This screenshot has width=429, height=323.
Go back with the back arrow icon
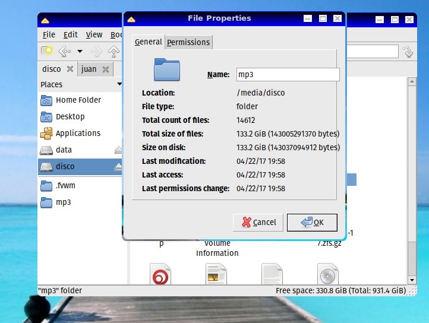click(64, 51)
